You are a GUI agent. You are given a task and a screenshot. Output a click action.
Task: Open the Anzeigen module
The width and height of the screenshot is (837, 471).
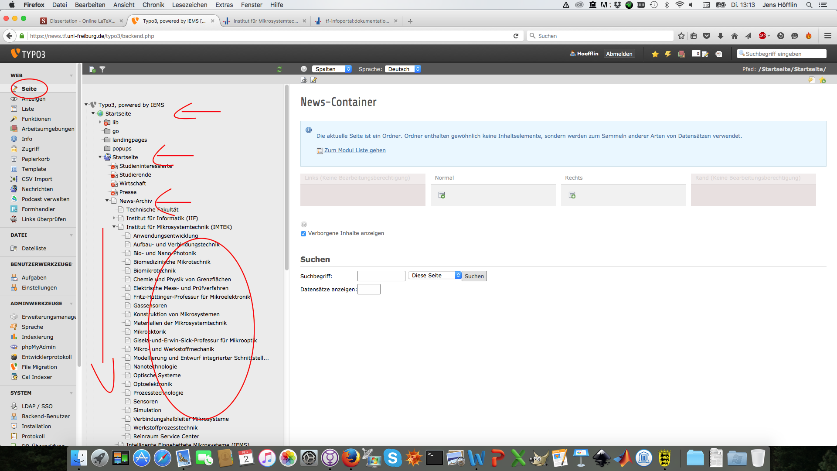coord(33,99)
